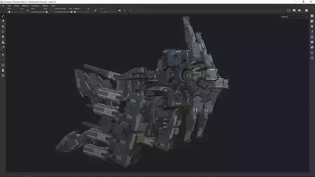
Task: Open the Material channel dropdown in viewport
Action: tap(294, 17)
